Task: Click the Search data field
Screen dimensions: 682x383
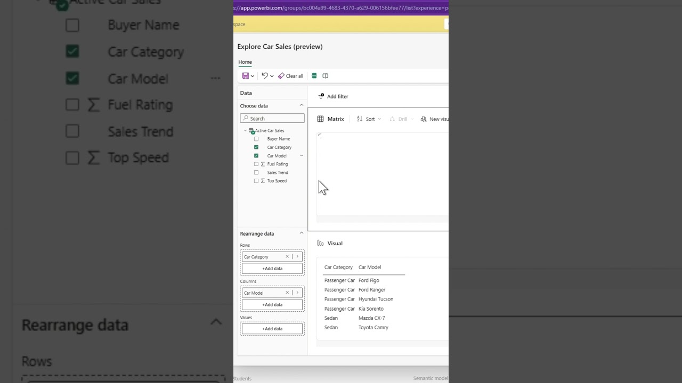Action: coord(272,118)
